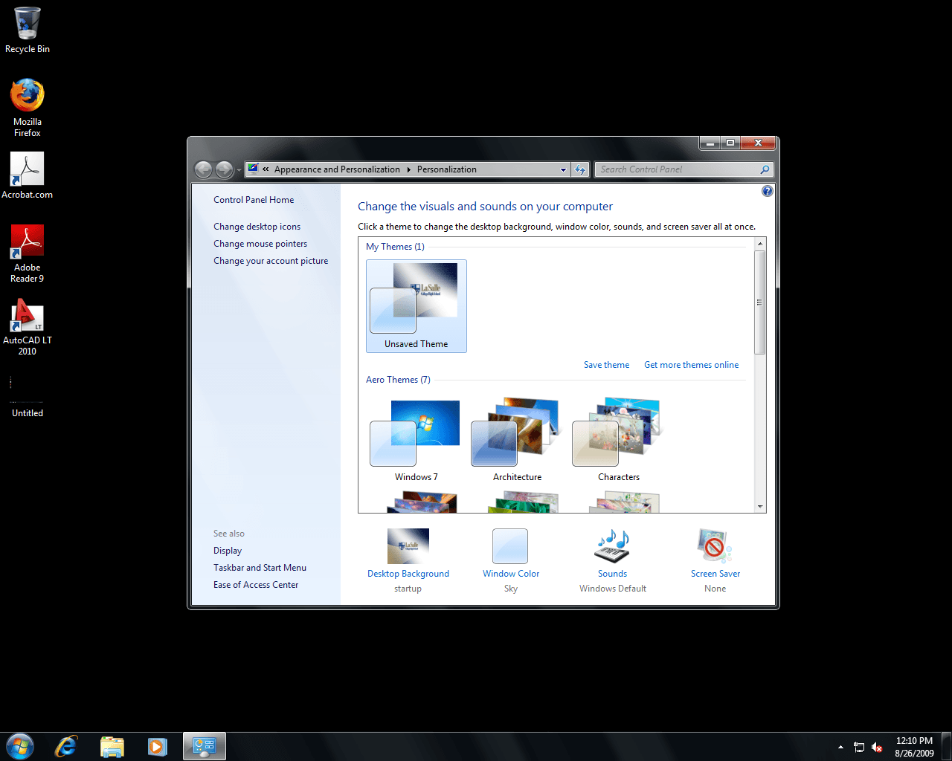Click Control Panel Home
The width and height of the screenshot is (952, 761).
click(253, 199)
